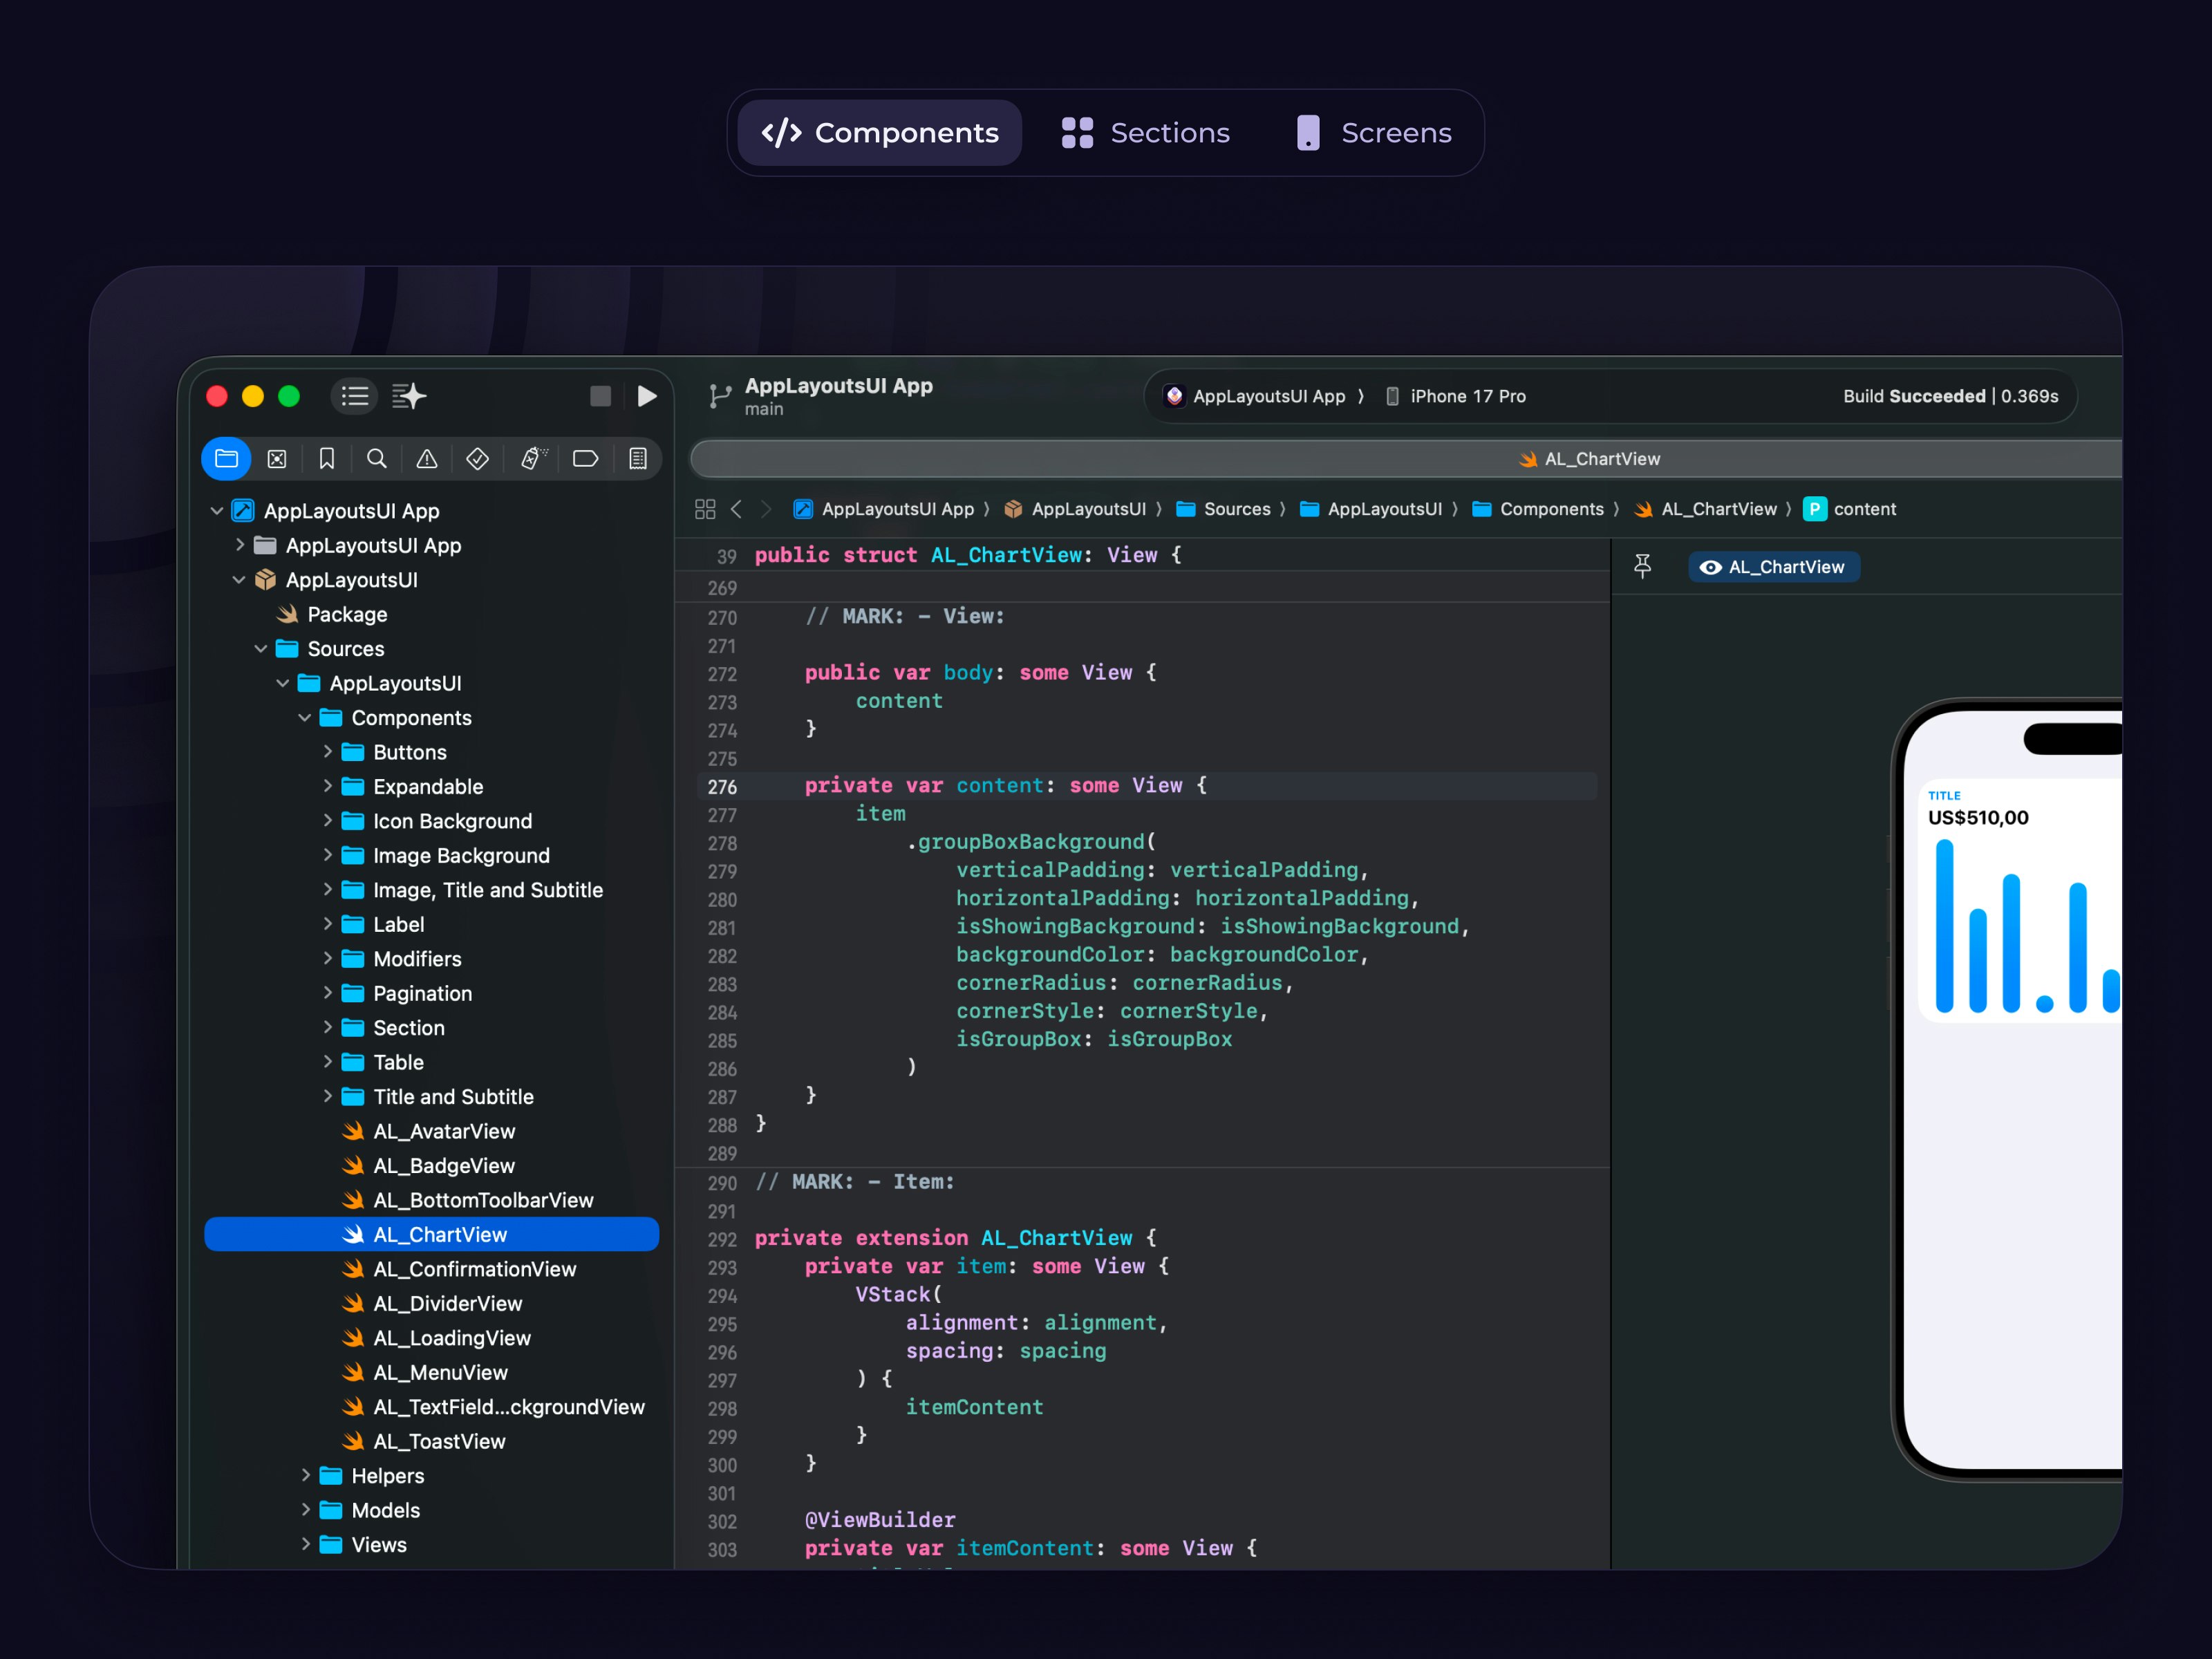Switch to the Sections tab
The image size is (2212, 1659).
[x=1146, y=133]
